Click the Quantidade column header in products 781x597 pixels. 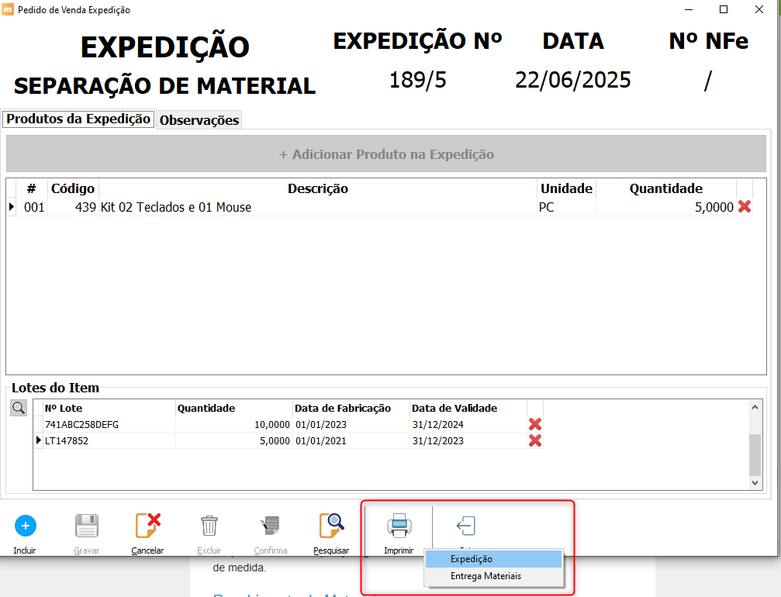coord(665,188)
